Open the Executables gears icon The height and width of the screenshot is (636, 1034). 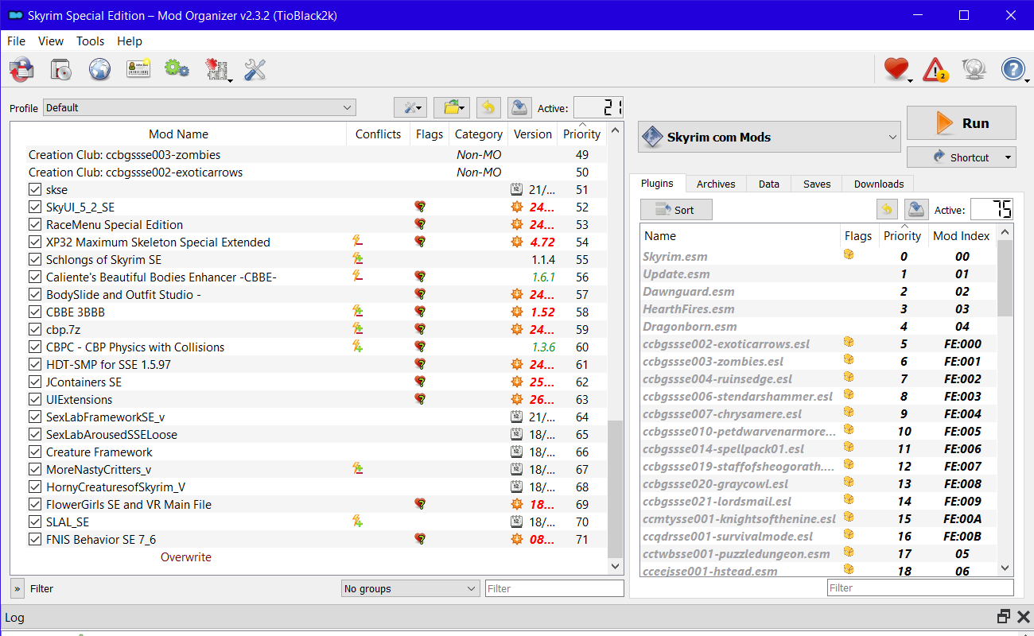177,70
